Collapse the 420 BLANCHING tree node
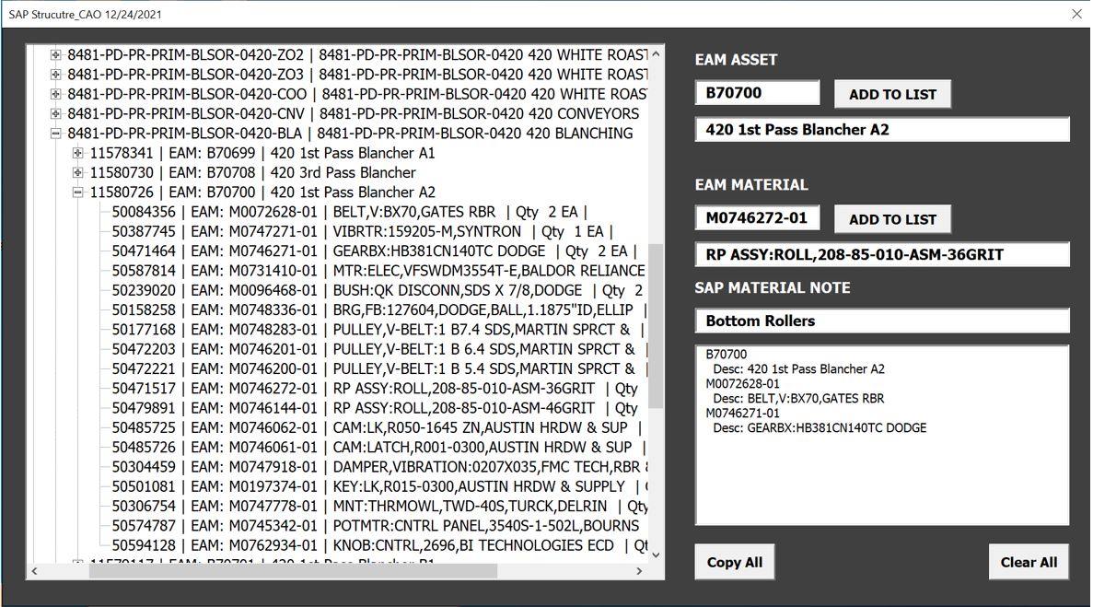The width and height of the screenshot is (1093, 607). coord(56,134)
